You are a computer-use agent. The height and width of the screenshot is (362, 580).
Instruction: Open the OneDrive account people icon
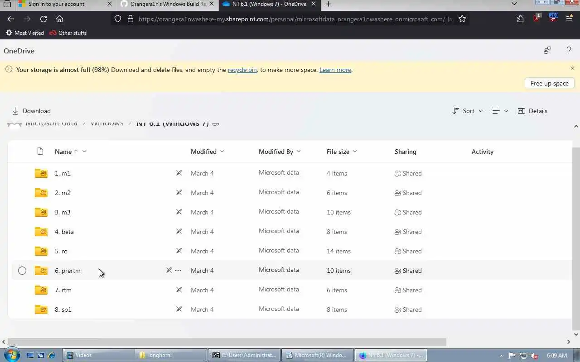point(547,50)
